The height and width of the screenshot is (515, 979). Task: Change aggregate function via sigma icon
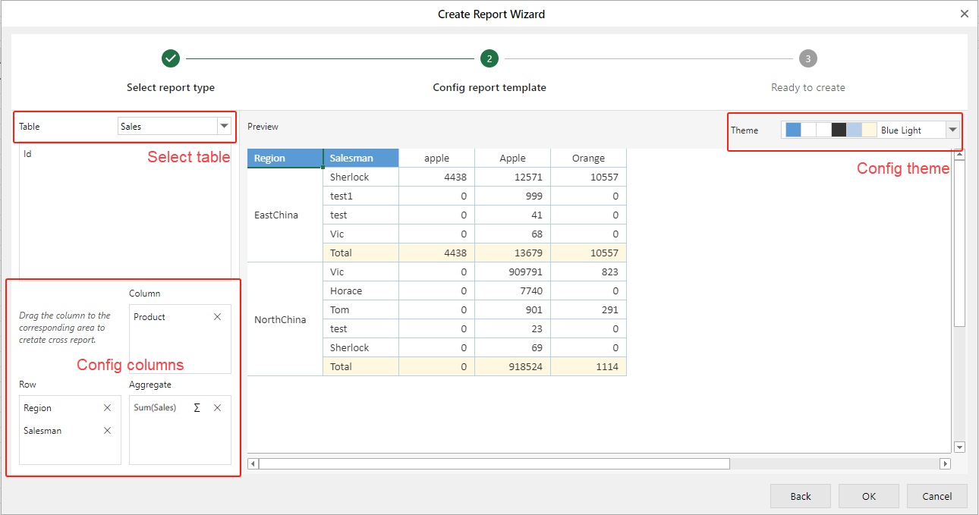click(197, 408)
